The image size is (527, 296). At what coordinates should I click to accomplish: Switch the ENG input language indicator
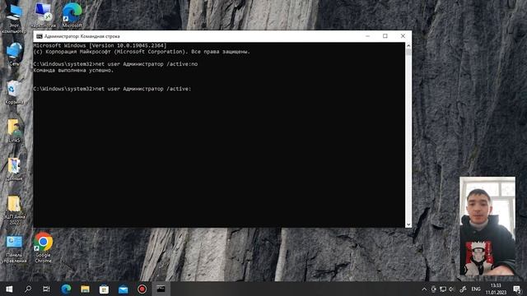pyautogui.click(x=476, y=289)
